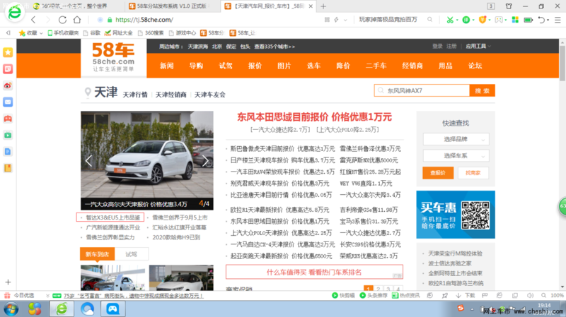Click the scissors screenshot tool icon
Screen dimensions: 566x317
(x=450, y=20)
